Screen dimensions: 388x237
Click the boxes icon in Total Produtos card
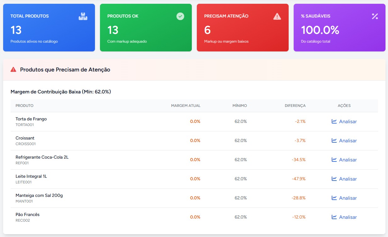83,16
